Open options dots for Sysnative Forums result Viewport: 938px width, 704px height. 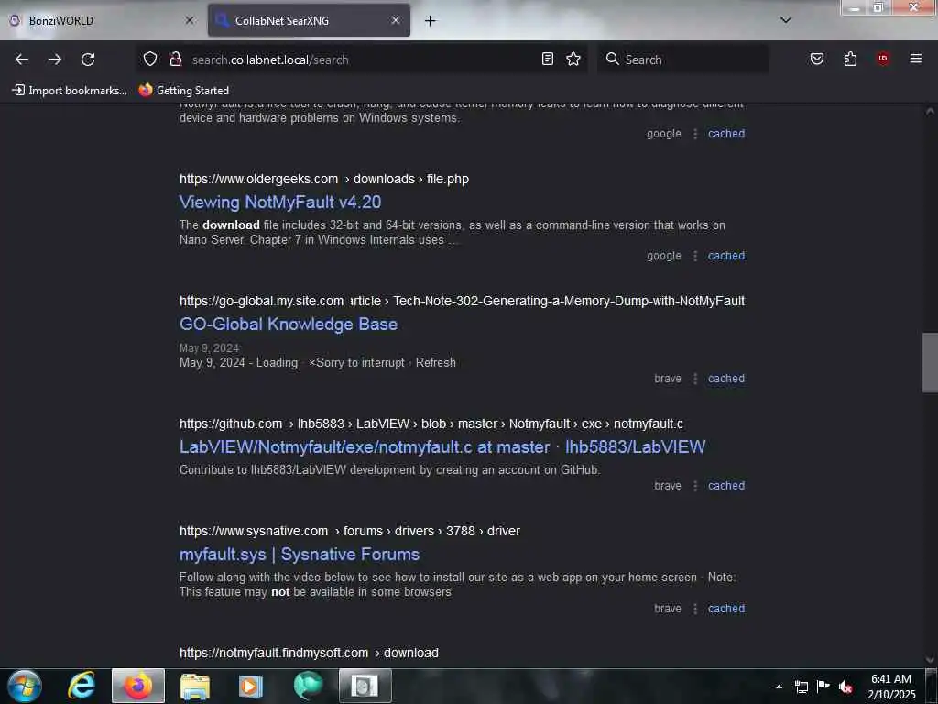695,609
